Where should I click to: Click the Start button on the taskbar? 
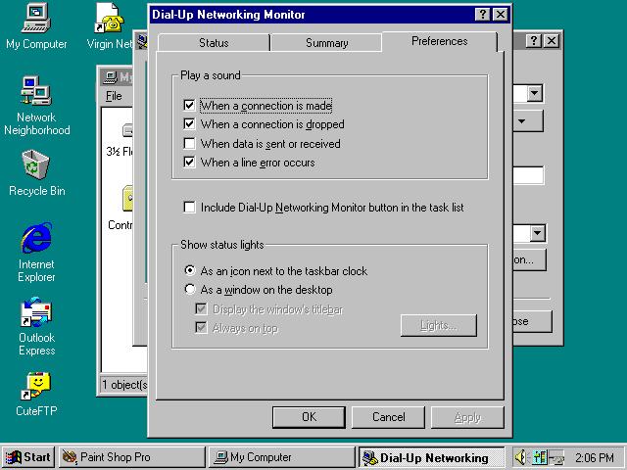point(28,457)
